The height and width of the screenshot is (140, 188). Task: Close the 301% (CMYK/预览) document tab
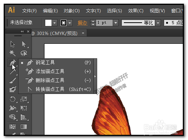[83, 33]
